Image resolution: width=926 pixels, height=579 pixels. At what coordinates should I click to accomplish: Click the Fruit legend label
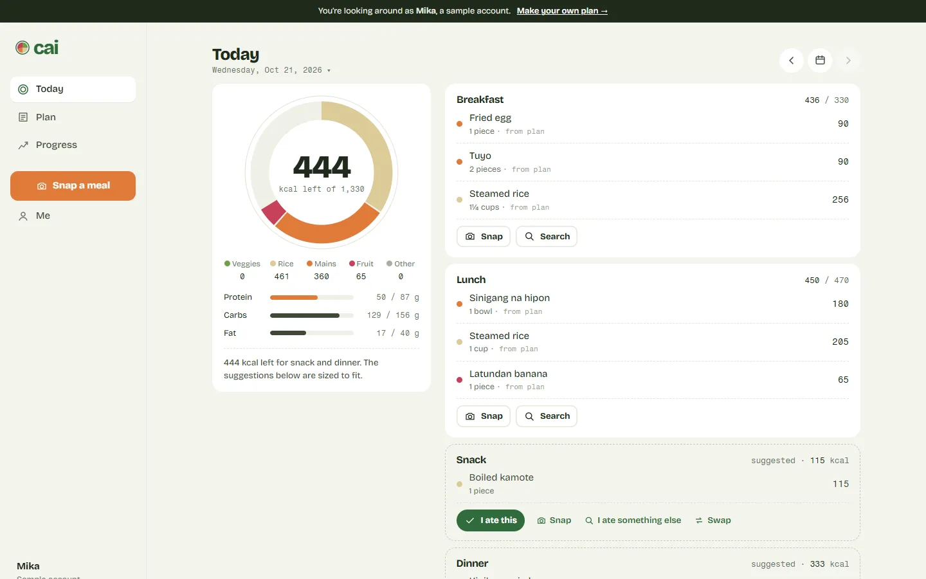pyautogui.click(x=365, y=264)
